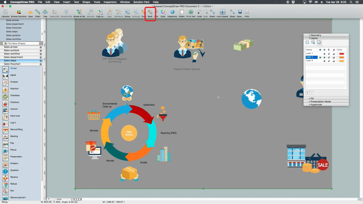Toggle the lock on Layer 1
This screenshot has width=363, height=204.
click(329, 54)
